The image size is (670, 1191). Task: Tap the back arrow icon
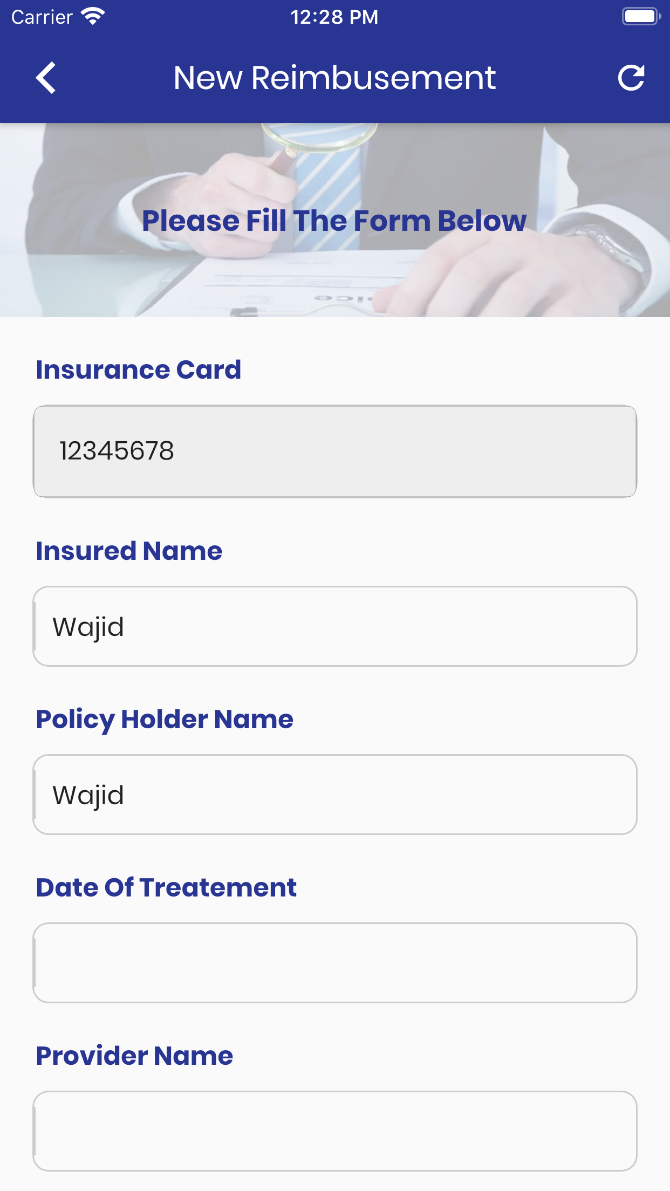click(46, 78)
